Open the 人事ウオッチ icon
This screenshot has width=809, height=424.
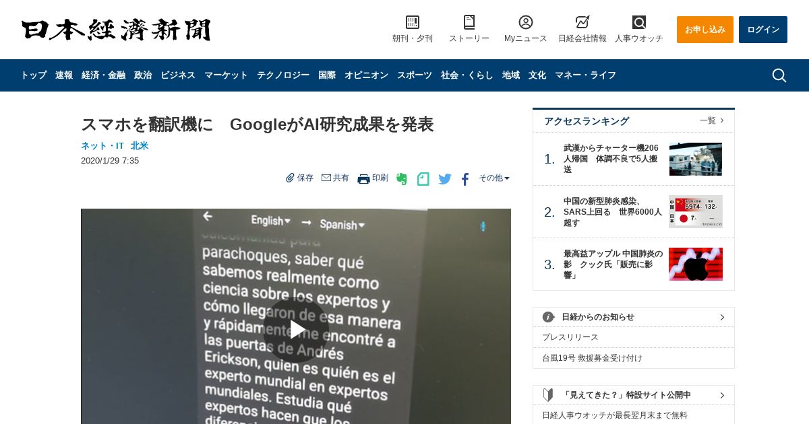tap(639, 22)
